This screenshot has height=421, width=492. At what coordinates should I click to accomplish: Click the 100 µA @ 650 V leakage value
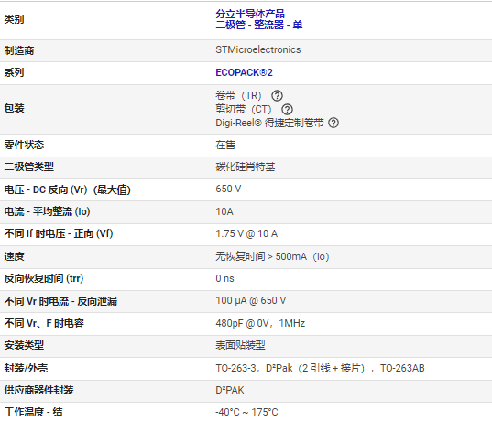(251, 300)
